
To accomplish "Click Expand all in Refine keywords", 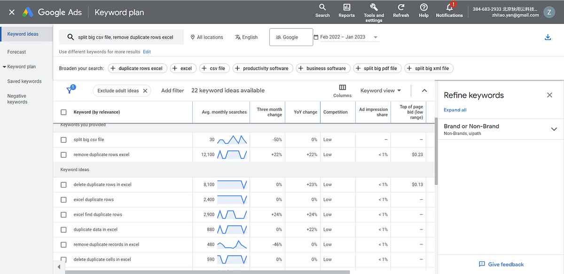I will point(454,110).
